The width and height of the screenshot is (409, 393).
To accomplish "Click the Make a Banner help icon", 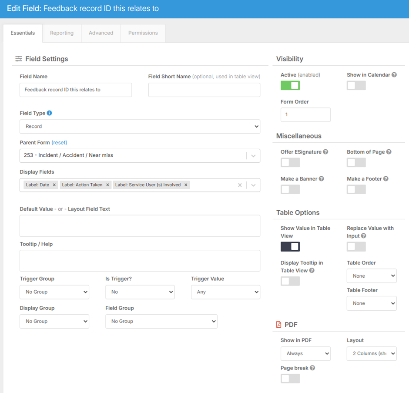I will point(321,179).
